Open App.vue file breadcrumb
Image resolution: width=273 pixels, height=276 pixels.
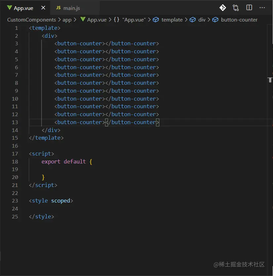(x=97, y=20)
